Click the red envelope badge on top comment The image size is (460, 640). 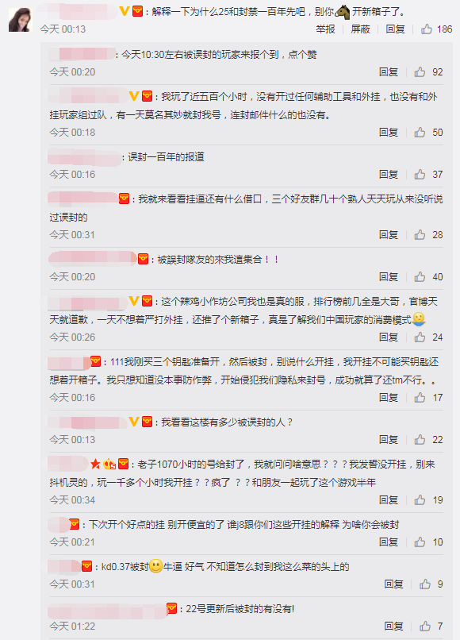tap(138, 11)
